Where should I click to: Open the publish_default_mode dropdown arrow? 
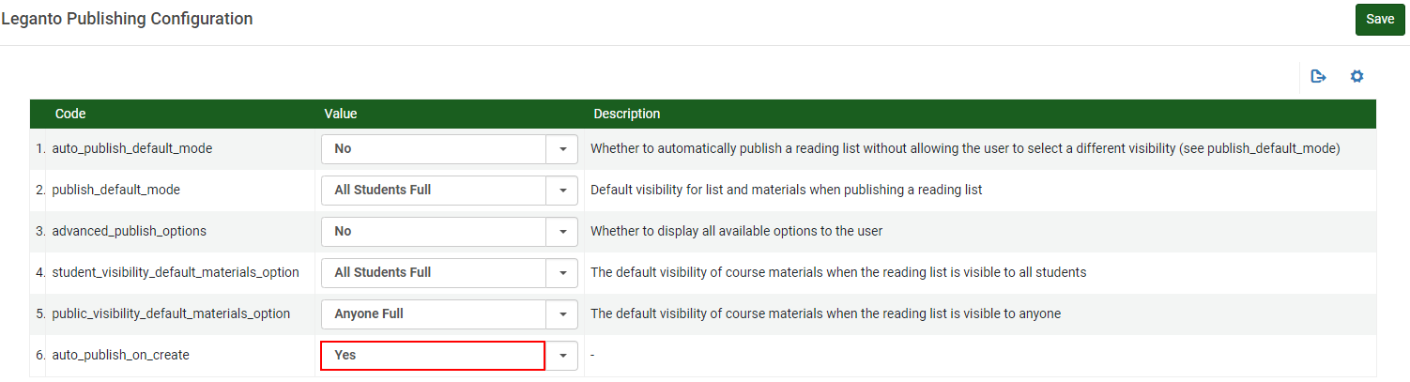click(x=562, y=191)
